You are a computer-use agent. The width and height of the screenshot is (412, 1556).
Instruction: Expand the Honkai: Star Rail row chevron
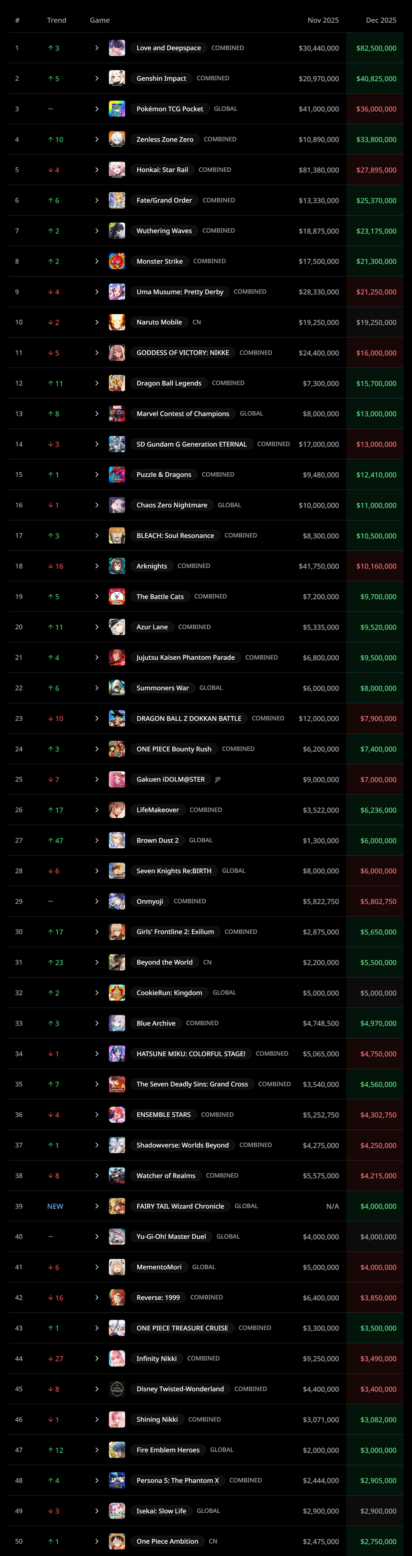coord(96,170)
